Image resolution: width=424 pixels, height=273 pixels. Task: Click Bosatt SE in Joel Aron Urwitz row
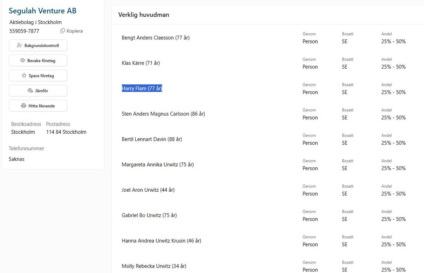tap(344, 194)
